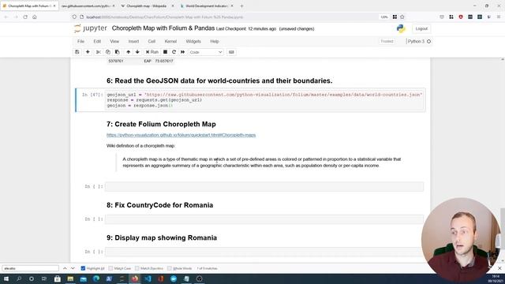Paste cells below icon
The image size is (505, 284).
(x=118, y=52)
